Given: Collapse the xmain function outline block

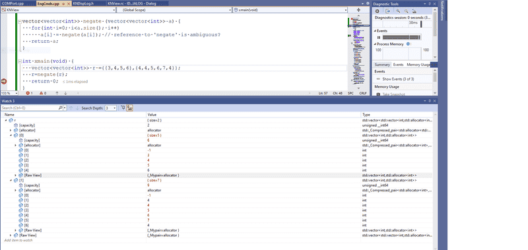Looking at the screenshot, I should click(x=20, y=61).
